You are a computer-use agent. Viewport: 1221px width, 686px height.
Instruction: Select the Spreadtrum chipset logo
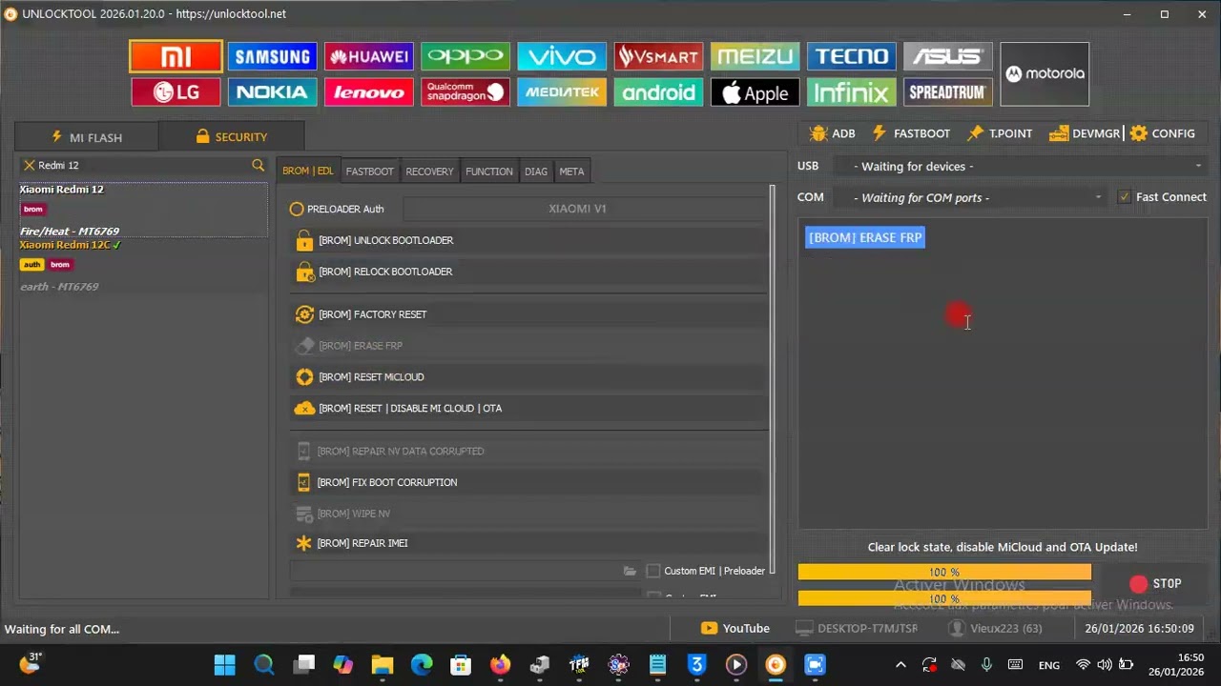tap(948, 92)
